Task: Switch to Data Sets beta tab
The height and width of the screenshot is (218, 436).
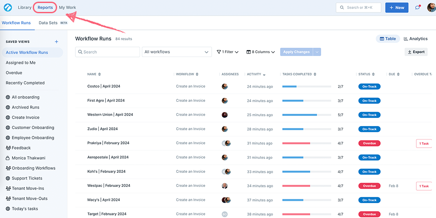Action: tap(53, 23)
